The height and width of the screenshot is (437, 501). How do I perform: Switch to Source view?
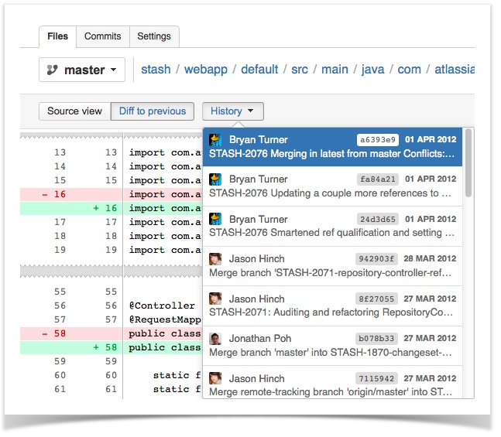pyautogui.click(x=74, y=111)
